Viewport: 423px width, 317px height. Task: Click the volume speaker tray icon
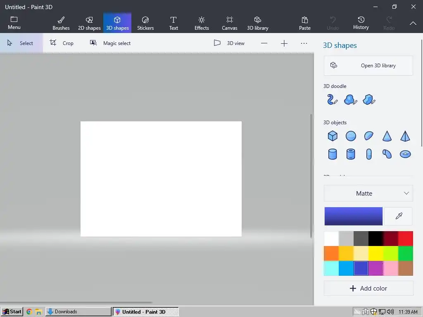click(x=390, y=312)
